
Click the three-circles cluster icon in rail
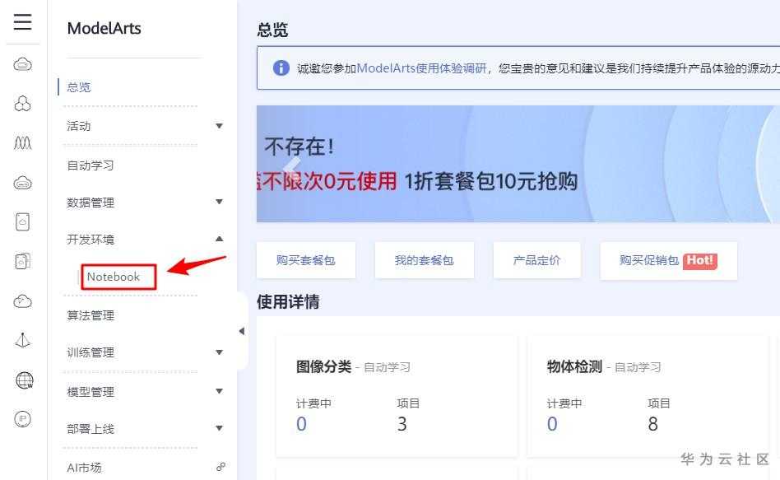coord(22,104)
